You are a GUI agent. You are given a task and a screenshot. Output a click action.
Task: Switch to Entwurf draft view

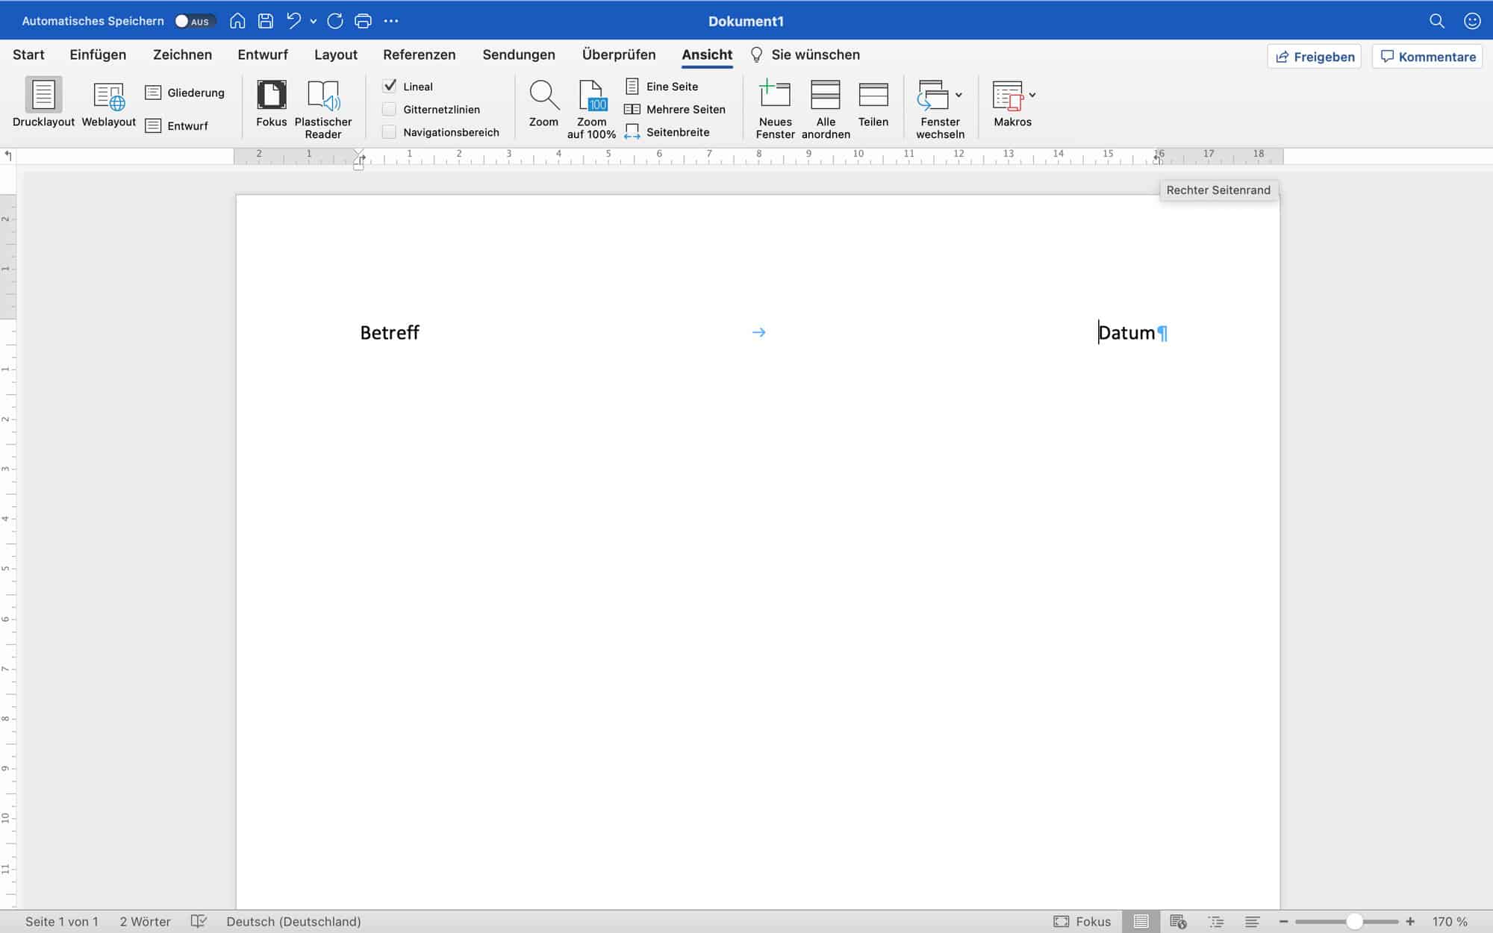coord(177,125)
